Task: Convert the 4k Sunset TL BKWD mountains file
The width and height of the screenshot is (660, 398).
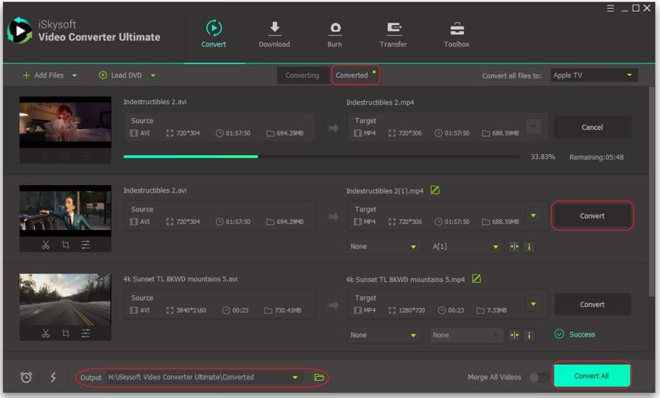Action: point(592,305)
